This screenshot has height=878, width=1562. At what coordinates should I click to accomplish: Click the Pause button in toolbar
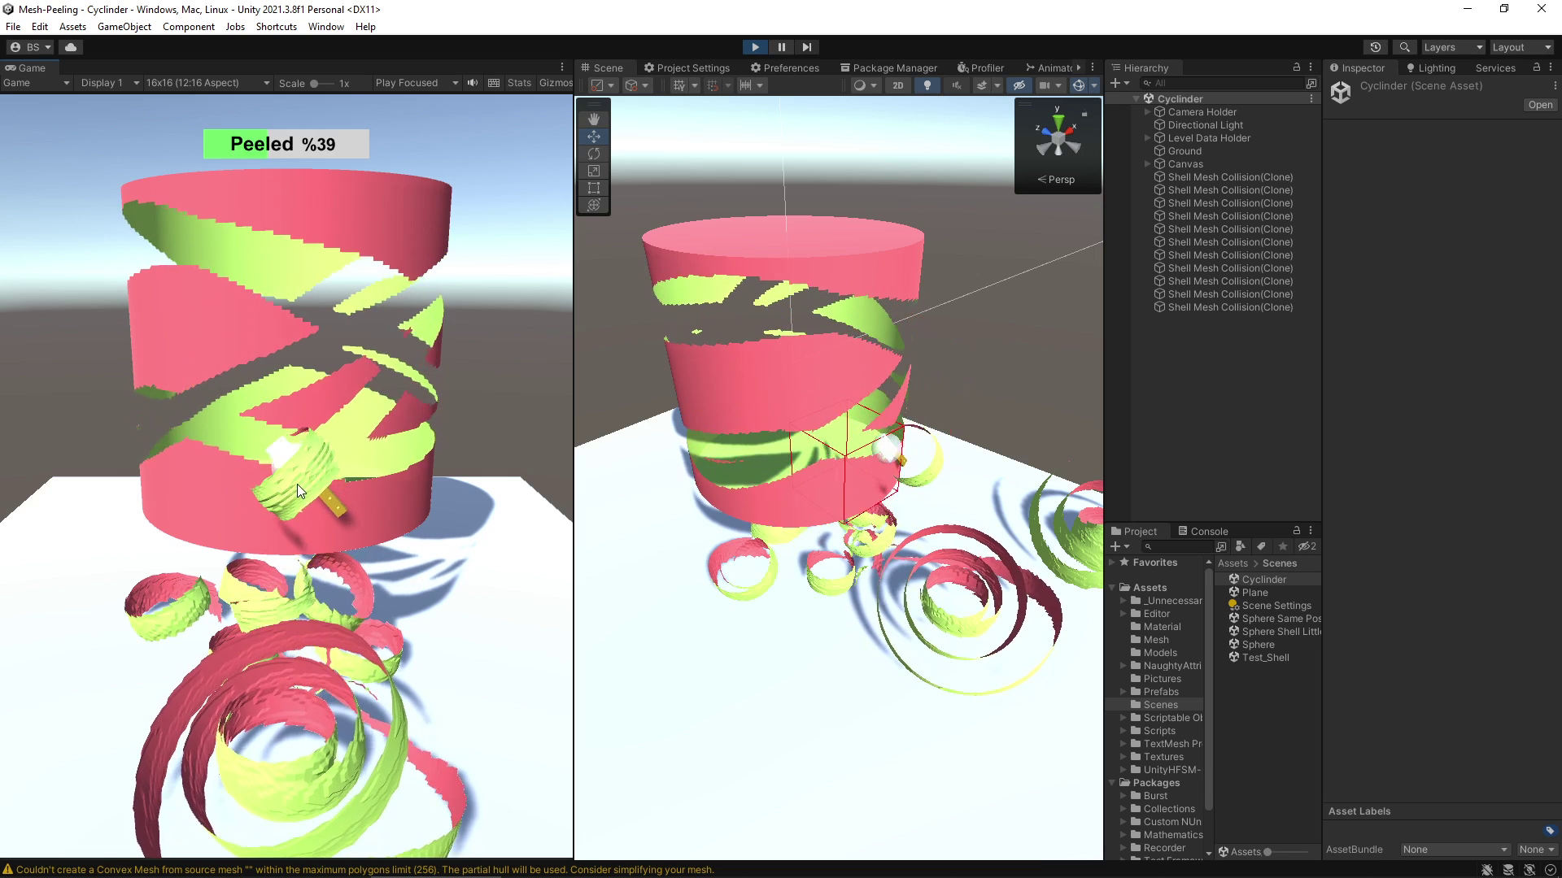[781, 47]
